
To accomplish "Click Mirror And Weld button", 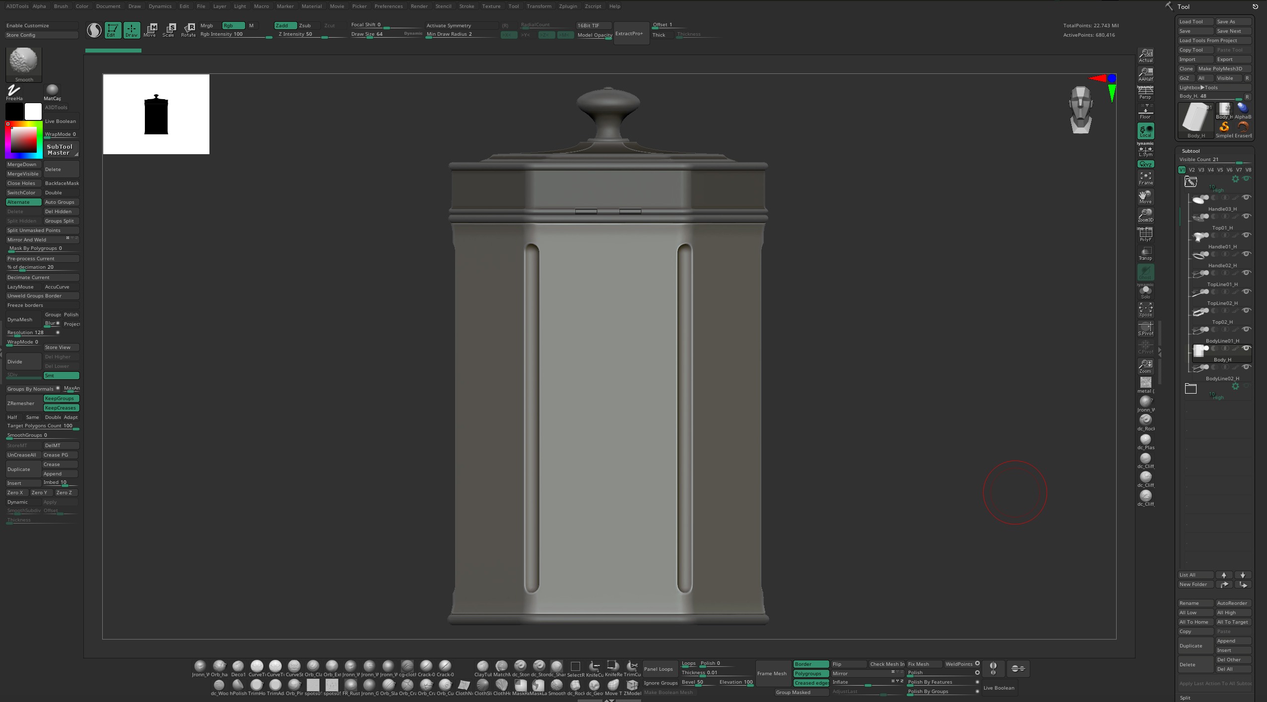I will [x=42, y=239].
